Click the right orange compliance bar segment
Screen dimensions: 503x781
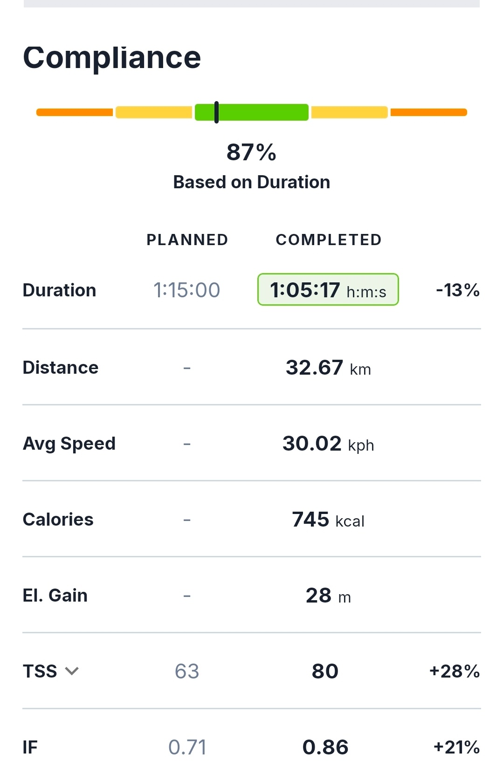pyautogui.click(x=428, y=112)
